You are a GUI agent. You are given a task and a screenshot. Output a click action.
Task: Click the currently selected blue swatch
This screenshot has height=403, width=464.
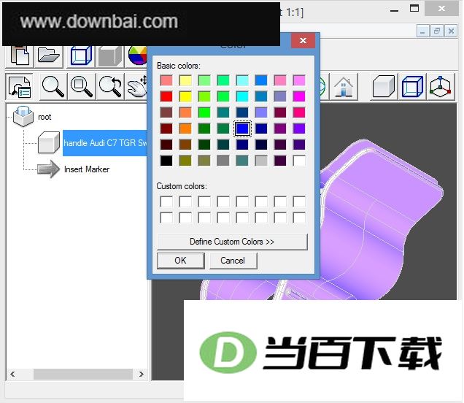point(242,128)
